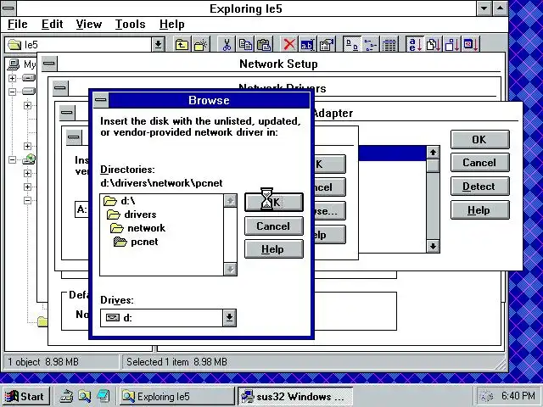543x407 pixels.
Task: Switch to List view in toolbar
Action: pyautogui.click(x=371, y=45)
